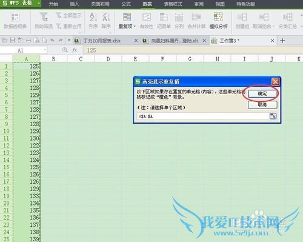Select the row 12 header
Viewport: 303px width, 242px height.
(6, 146)
